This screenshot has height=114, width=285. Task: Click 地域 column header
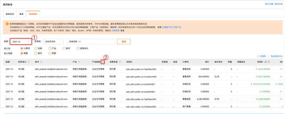[175, 62]
